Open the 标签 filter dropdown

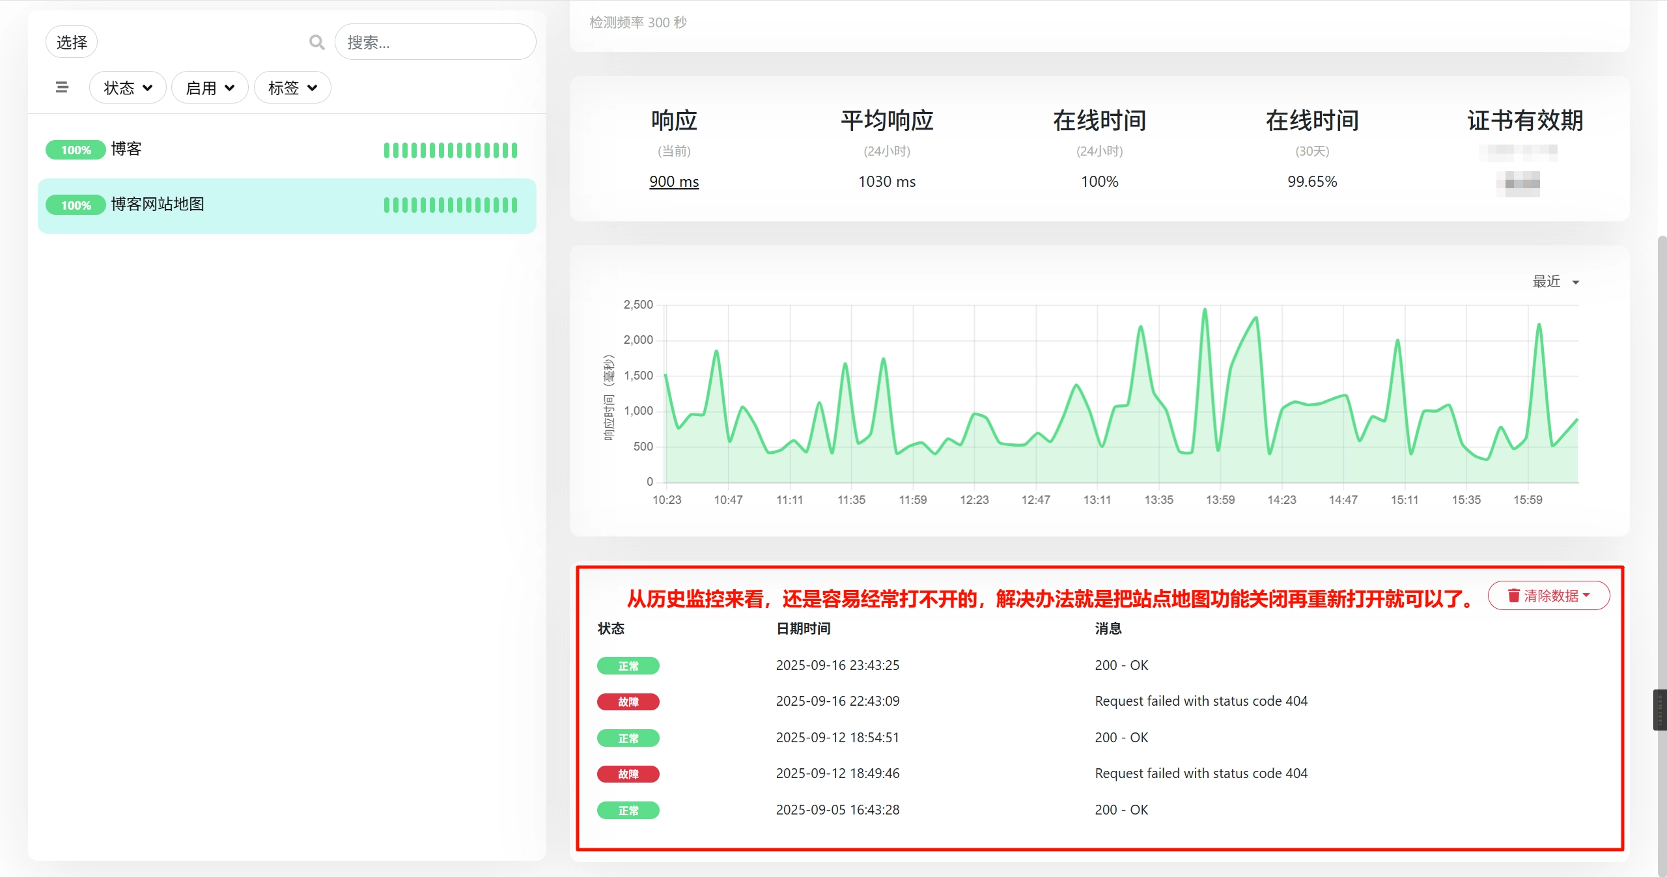292,87
